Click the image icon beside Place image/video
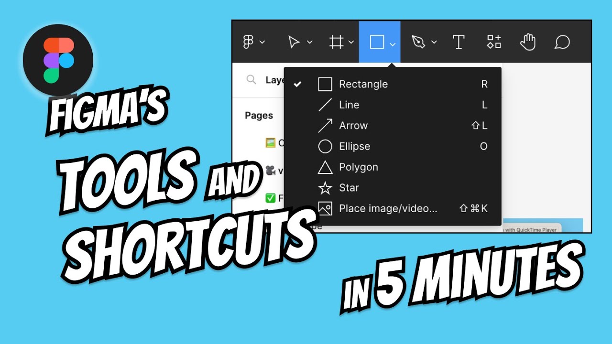This screenshot has width=612, height=344. 325,208
